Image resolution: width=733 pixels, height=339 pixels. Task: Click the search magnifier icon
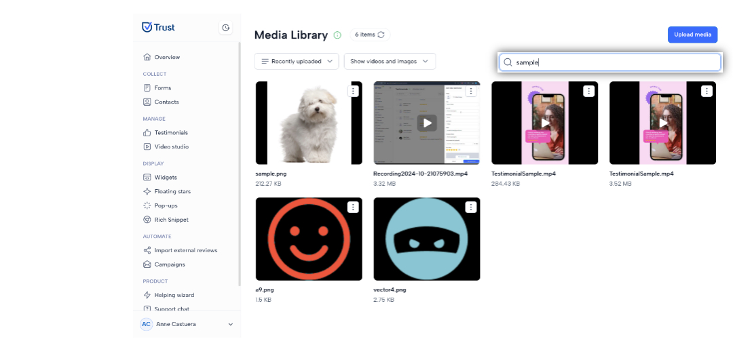(508, 62)
